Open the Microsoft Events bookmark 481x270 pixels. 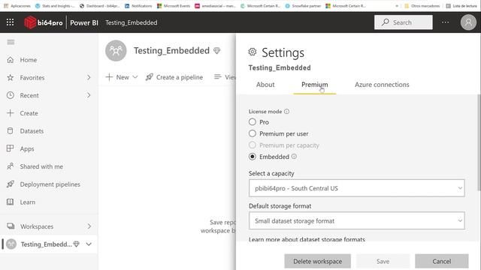[174, 6]
